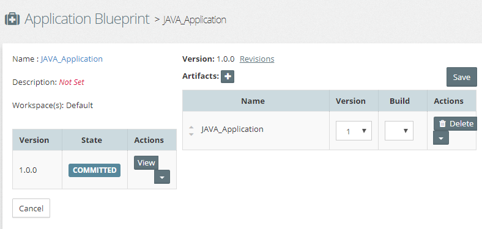Click the trash icon on Delete

point(442,123)
